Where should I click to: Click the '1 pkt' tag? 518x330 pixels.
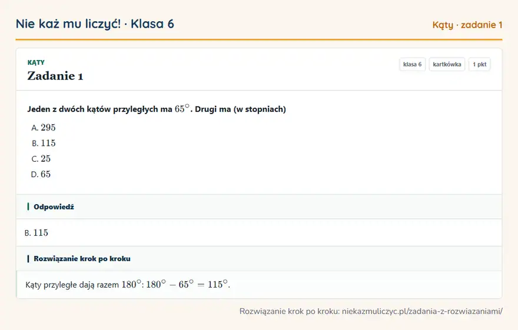click(479, 64)
